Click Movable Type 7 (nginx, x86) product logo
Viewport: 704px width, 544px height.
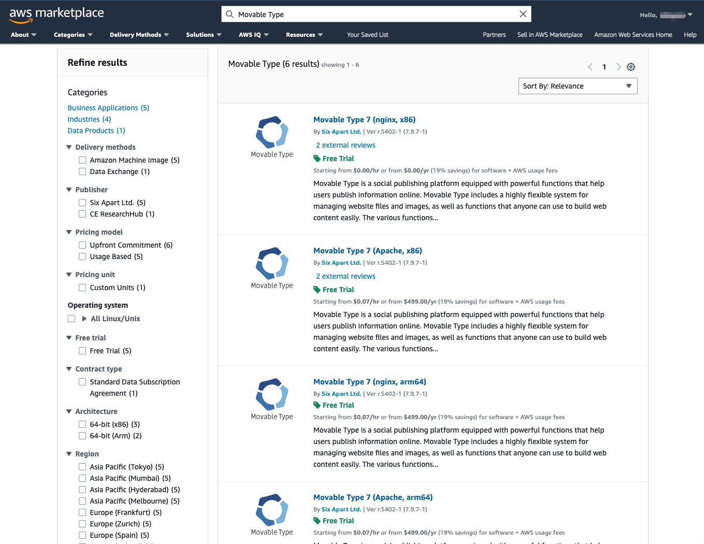(x=271, y=132)
